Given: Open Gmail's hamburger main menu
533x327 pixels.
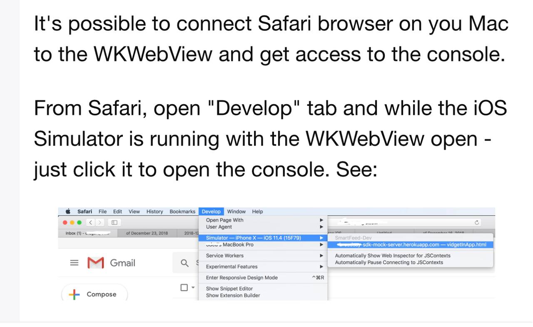Looking at the screenshot, I should tap(74, 263).
